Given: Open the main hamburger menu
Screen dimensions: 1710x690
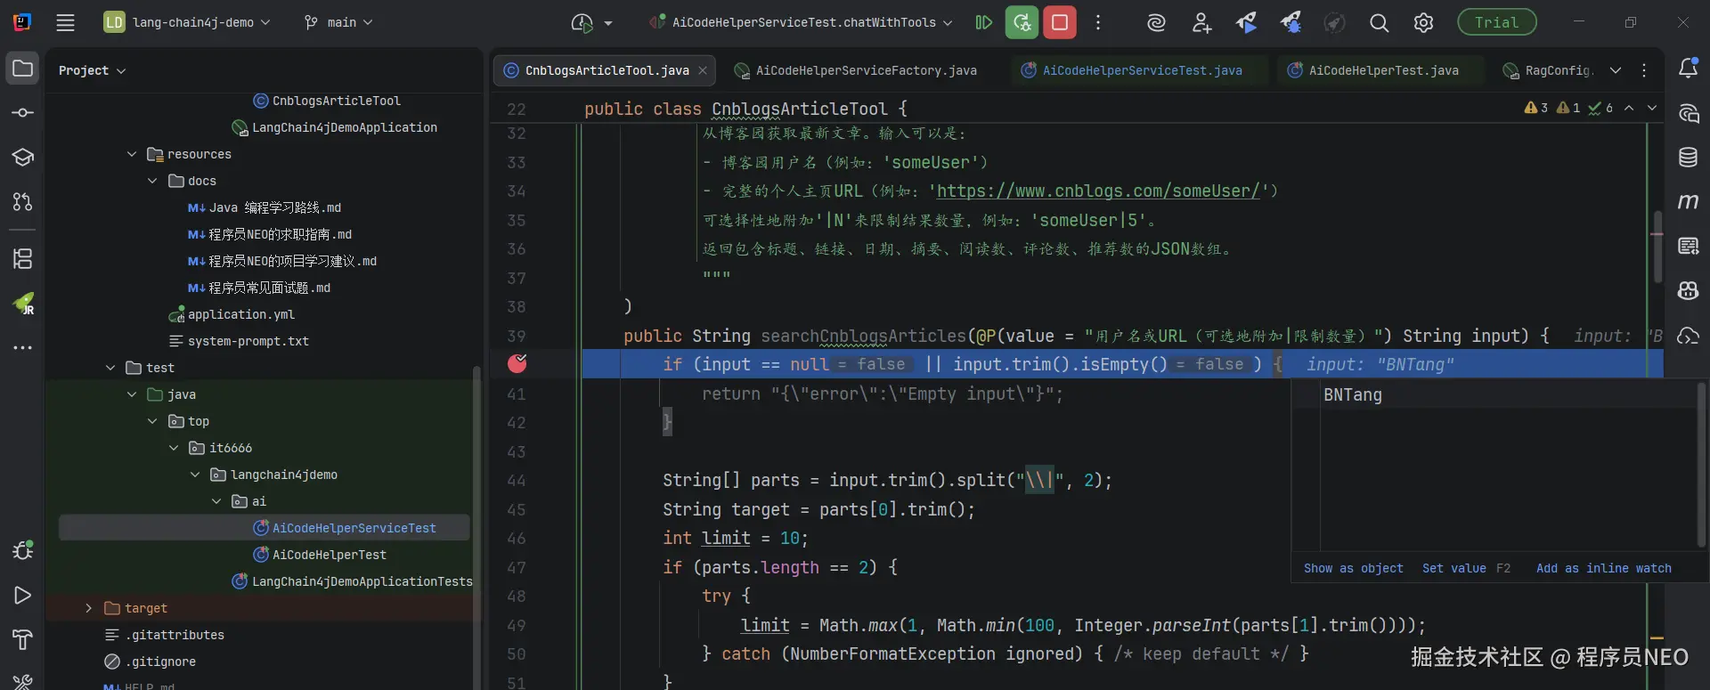Looking at the screenshot, I should pos(65,23).
